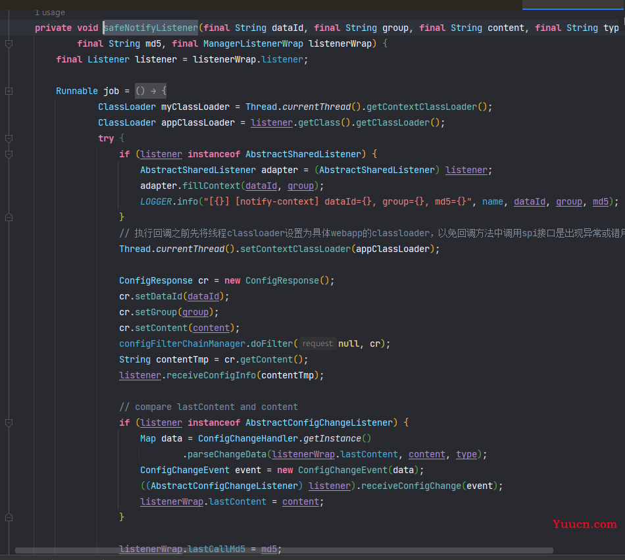The image size is (625, 560).
Task: Click the setDataId method call
Action: (159, 297)
